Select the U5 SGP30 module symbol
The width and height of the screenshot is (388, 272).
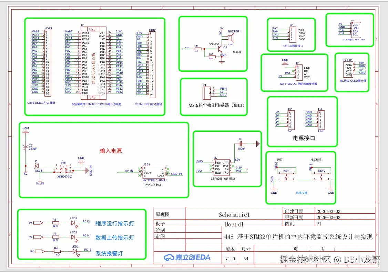point(356,29)
